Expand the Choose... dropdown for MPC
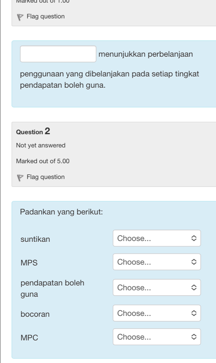This screenshot has width=216, height=363. click(x=157, y=337)
